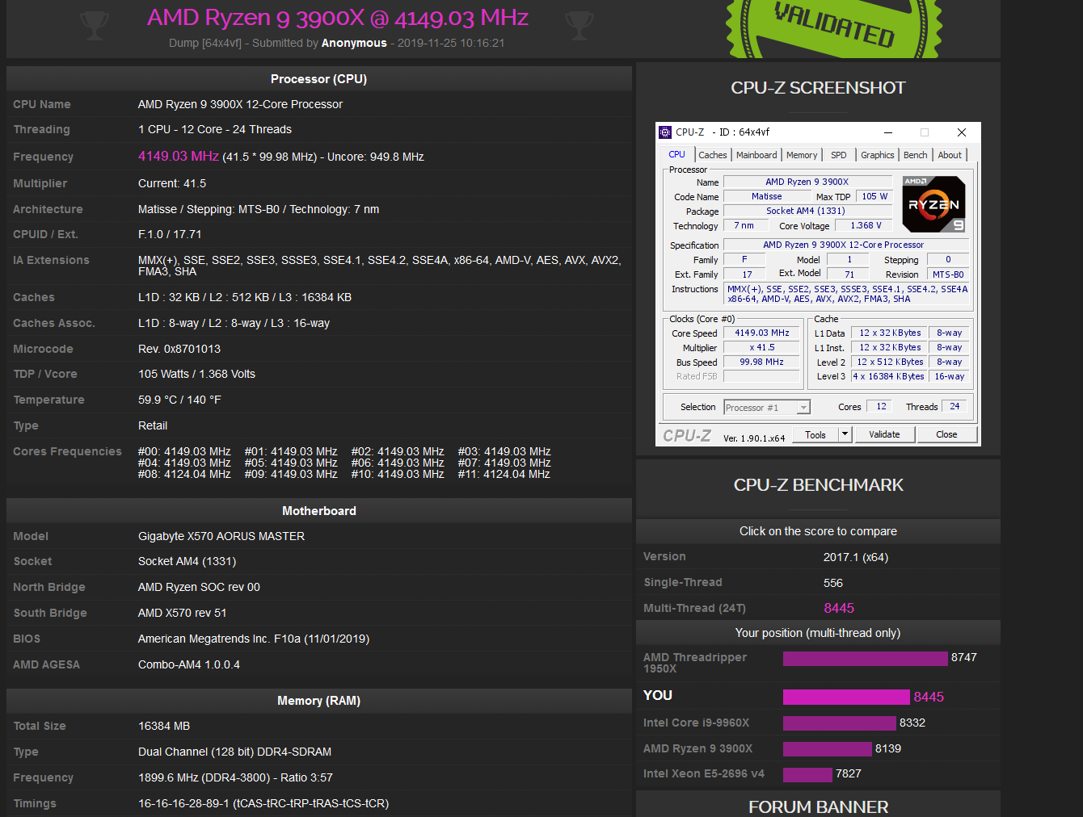Image resolution: width=1083 pixels, height=817 pixels.
Task: Click the BIOS value American Megatrends F10a
Action: (254, 639)
